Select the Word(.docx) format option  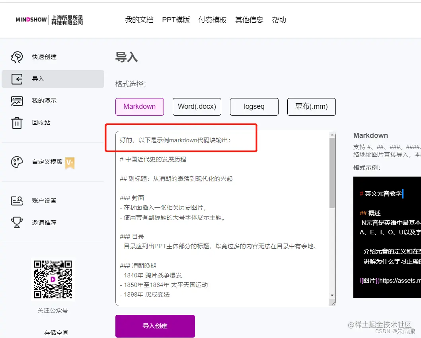click(x=197, y=106)
